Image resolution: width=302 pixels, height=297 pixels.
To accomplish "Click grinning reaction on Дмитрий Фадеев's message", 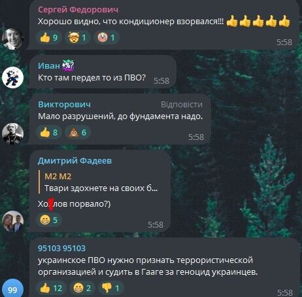I will pyautogui.click(x=49, y=220).
